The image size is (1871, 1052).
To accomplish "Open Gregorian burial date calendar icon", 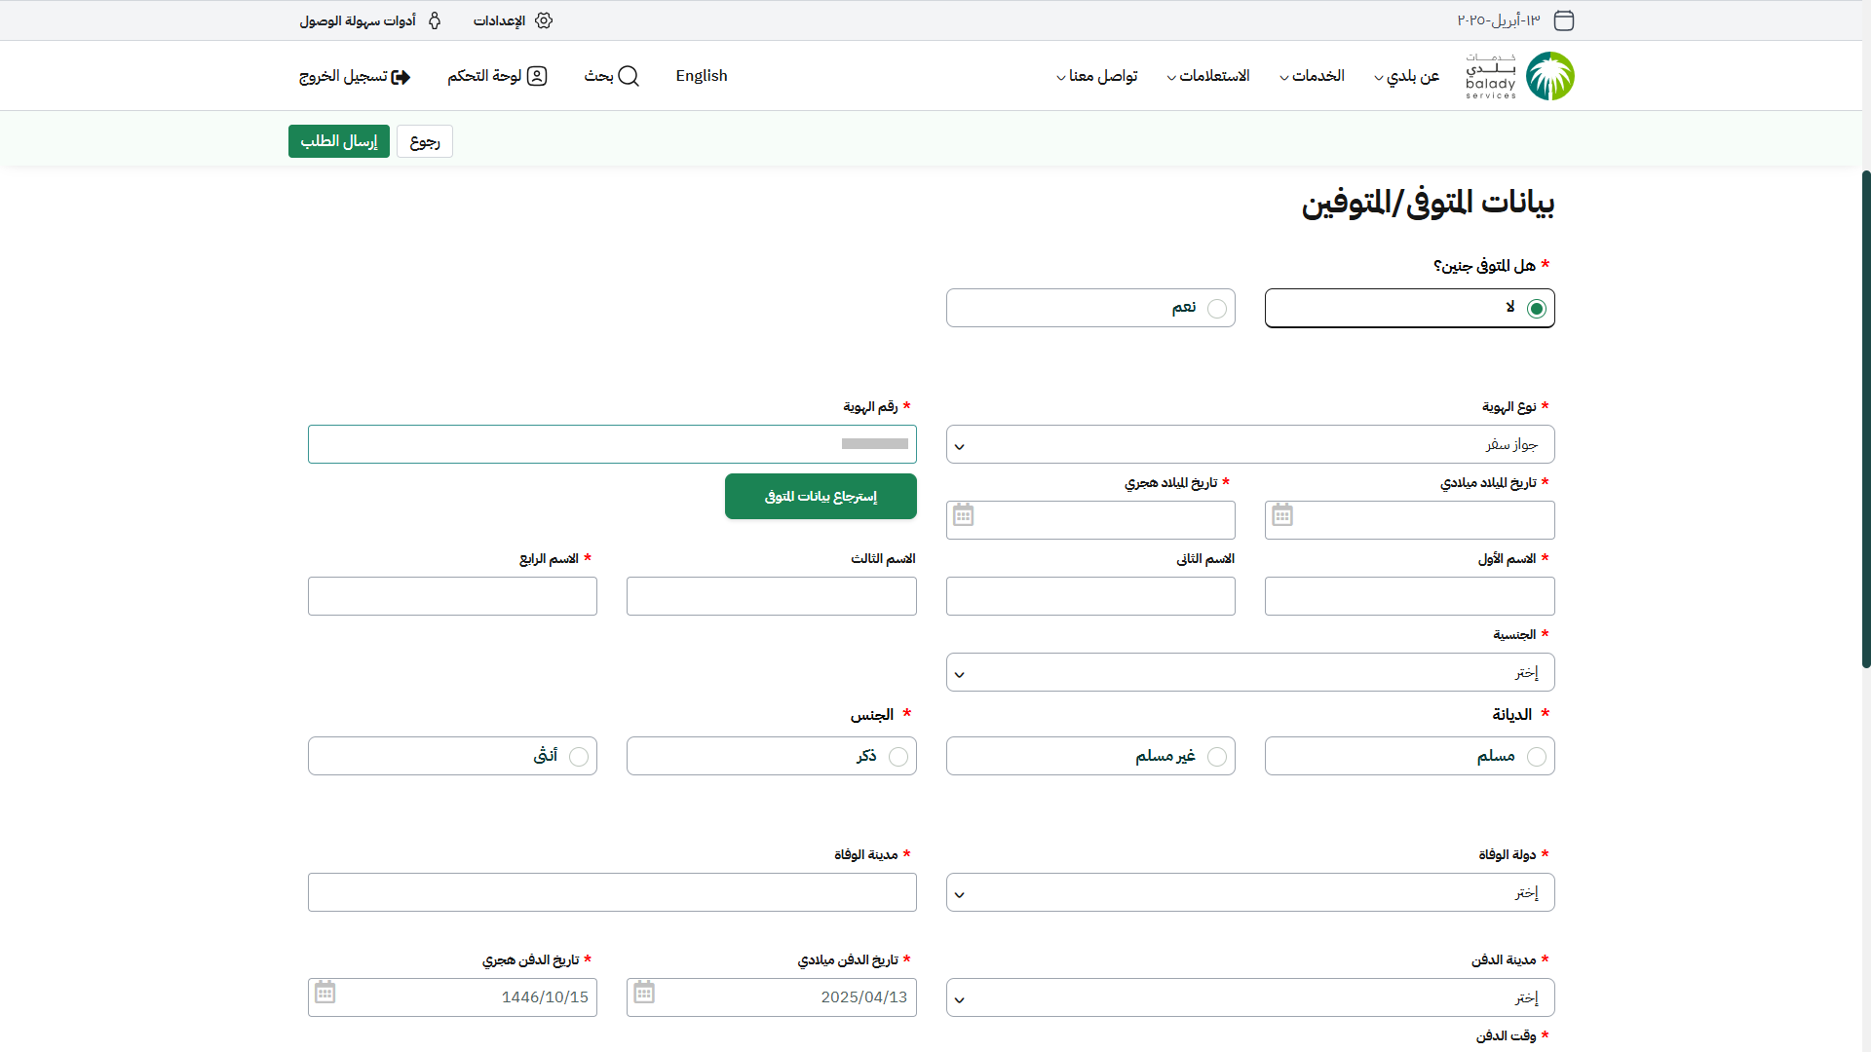I will pos(644,993).
